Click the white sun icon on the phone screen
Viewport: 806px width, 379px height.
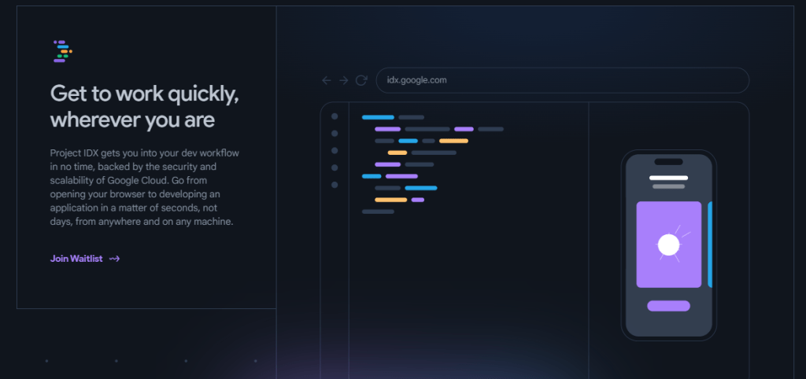click(x=671, y=245)
